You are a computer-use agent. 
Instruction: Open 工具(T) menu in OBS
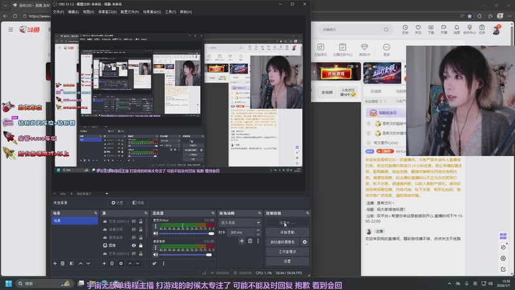pyautogui.click(x=171, y=12)
